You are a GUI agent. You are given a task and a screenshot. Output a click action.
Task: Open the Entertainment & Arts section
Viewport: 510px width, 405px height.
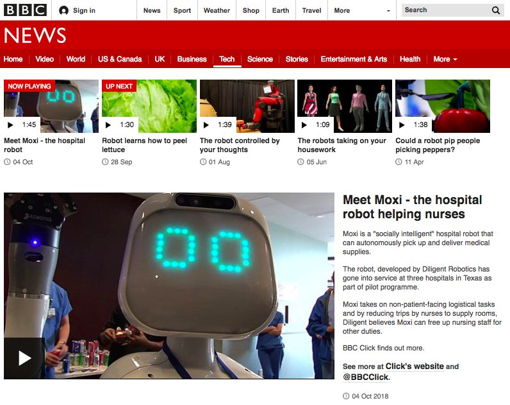click(354, 59)
